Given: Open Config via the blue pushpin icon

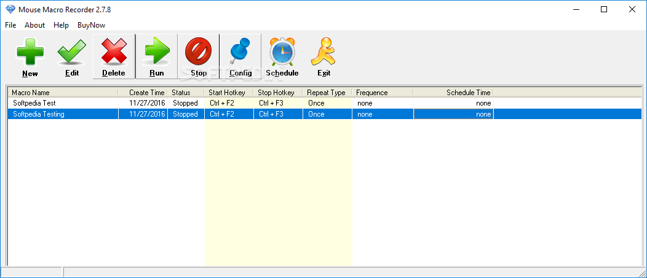Looking at the screenshot, I should click(x=240, y=51).
